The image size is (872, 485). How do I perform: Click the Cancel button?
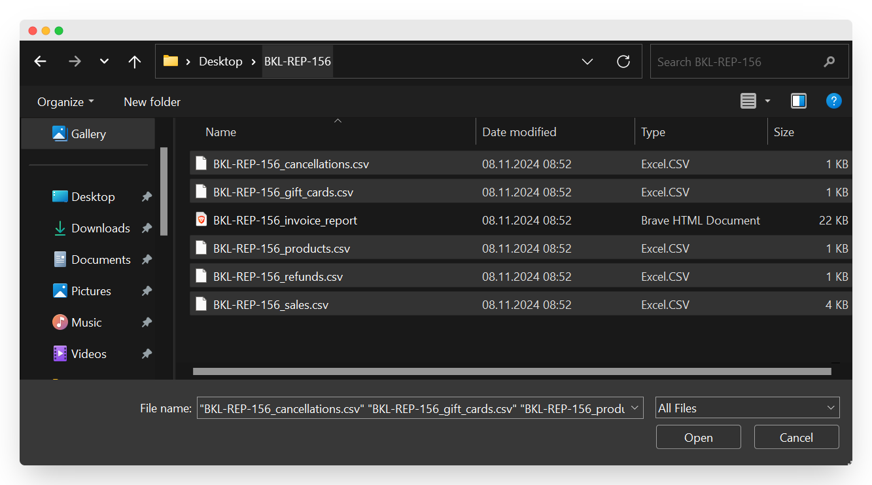point(796,437)
